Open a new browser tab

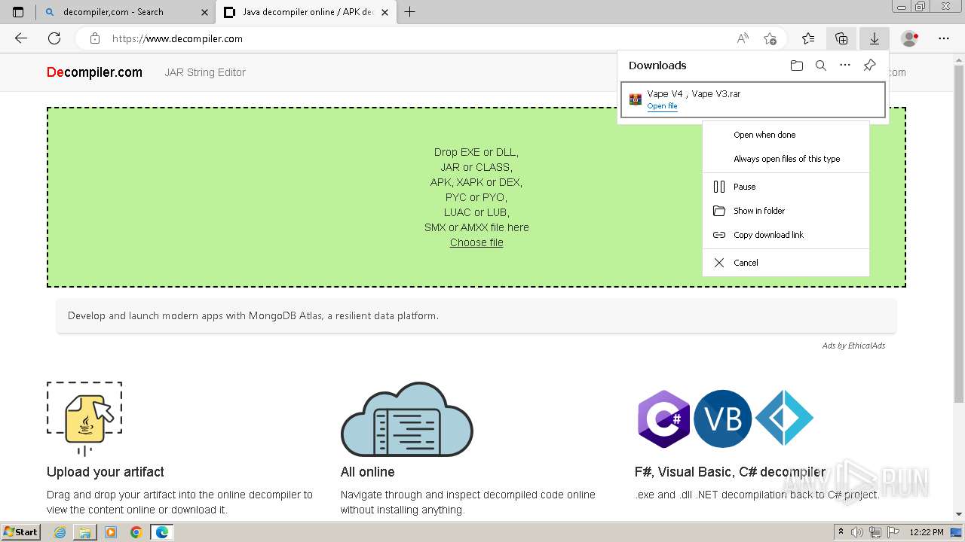tap(410, 12)
